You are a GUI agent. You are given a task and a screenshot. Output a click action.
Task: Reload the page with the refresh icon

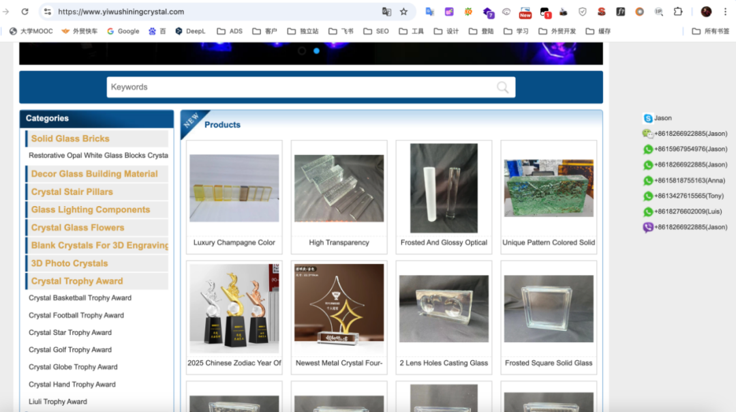pyautogui.click(x=25, y=12)
